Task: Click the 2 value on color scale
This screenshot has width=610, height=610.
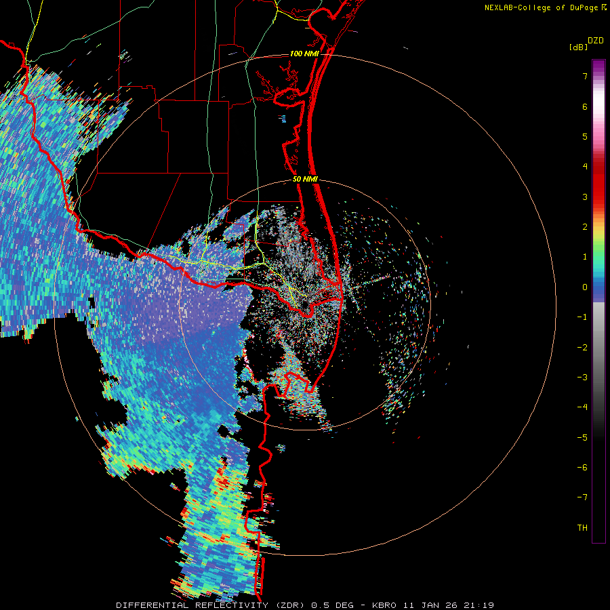Action: pyautogui.click(x=585, y=227)
